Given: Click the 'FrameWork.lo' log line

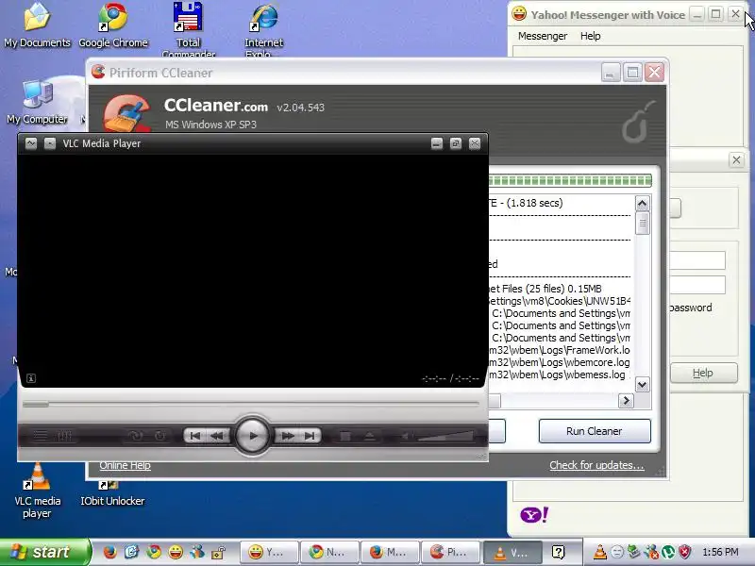Looking at the screenshot, I should (559, 350).
